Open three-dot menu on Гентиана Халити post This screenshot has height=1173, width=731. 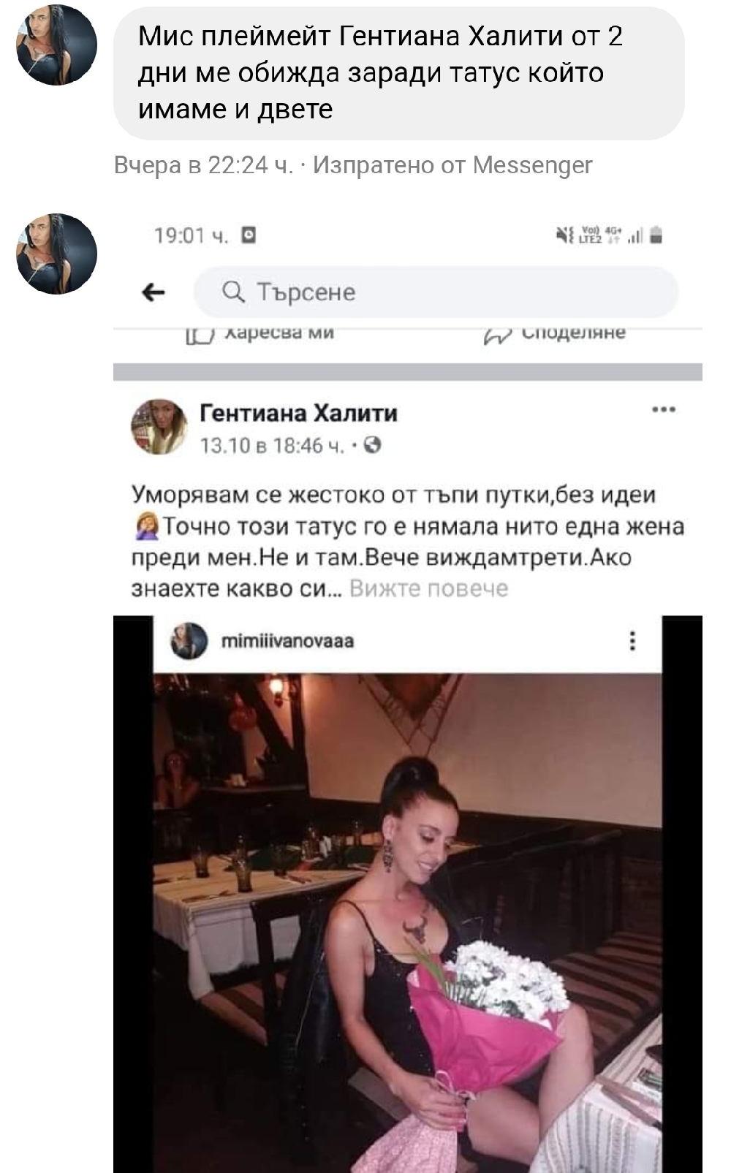pos(663,409)
